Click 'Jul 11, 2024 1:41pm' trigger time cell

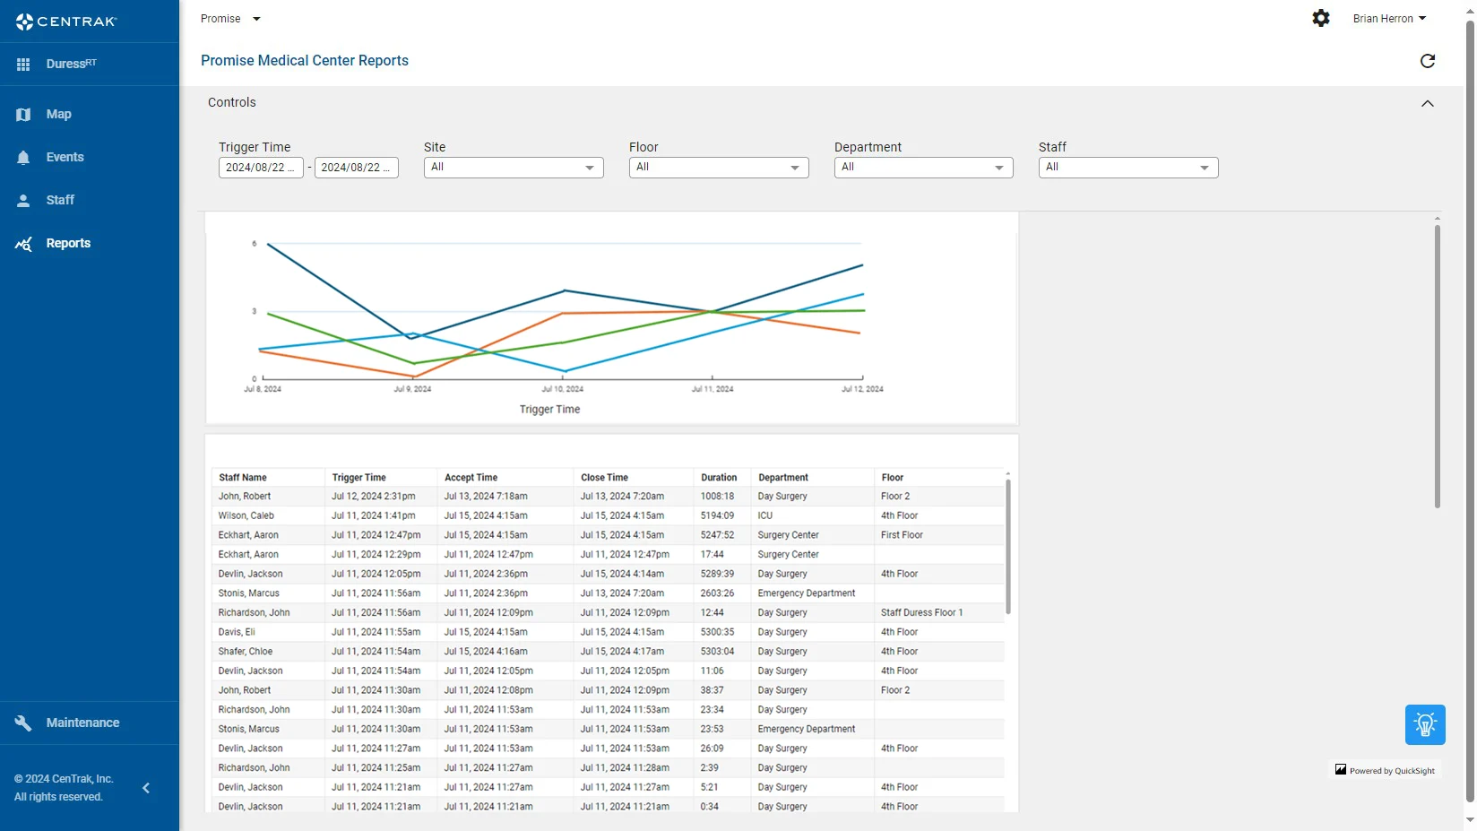[x=373, y=516]
